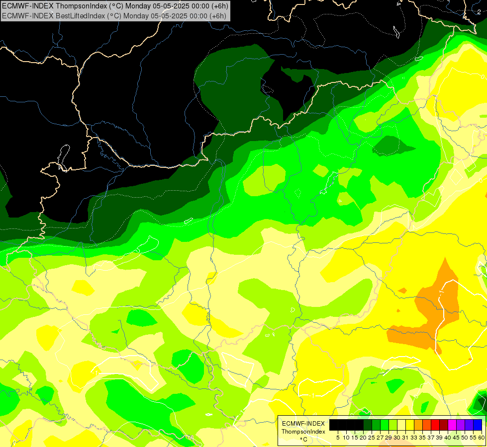Click the legend value 60
The image size is (487, 447).
coord(482,438)
